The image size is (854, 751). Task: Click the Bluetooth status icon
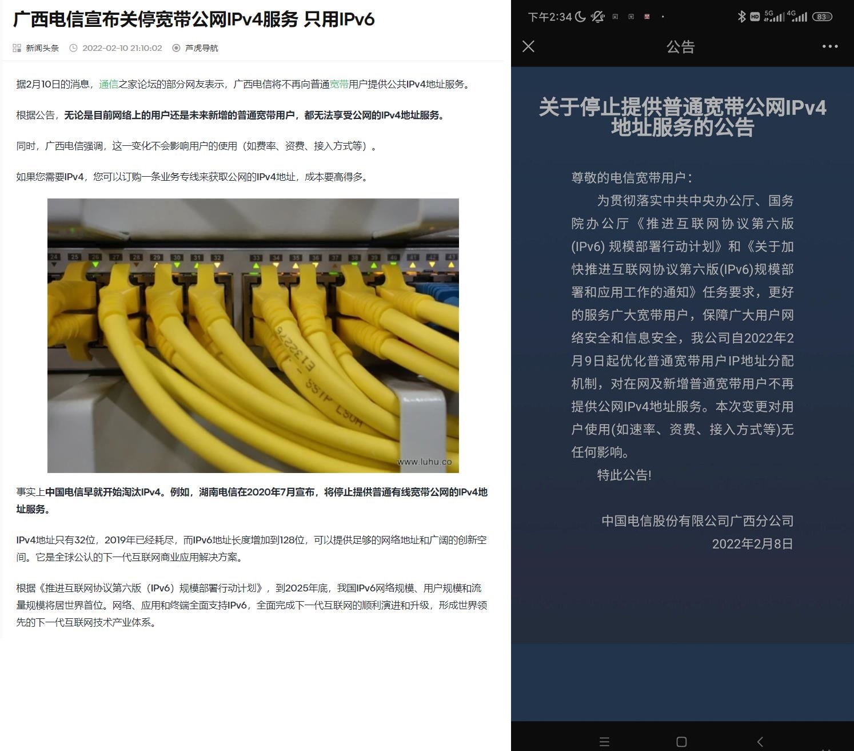741,17
